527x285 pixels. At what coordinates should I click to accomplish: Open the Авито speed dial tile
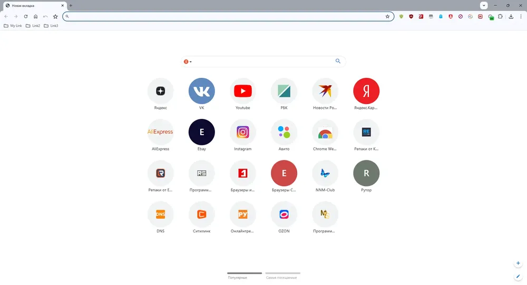284,132
